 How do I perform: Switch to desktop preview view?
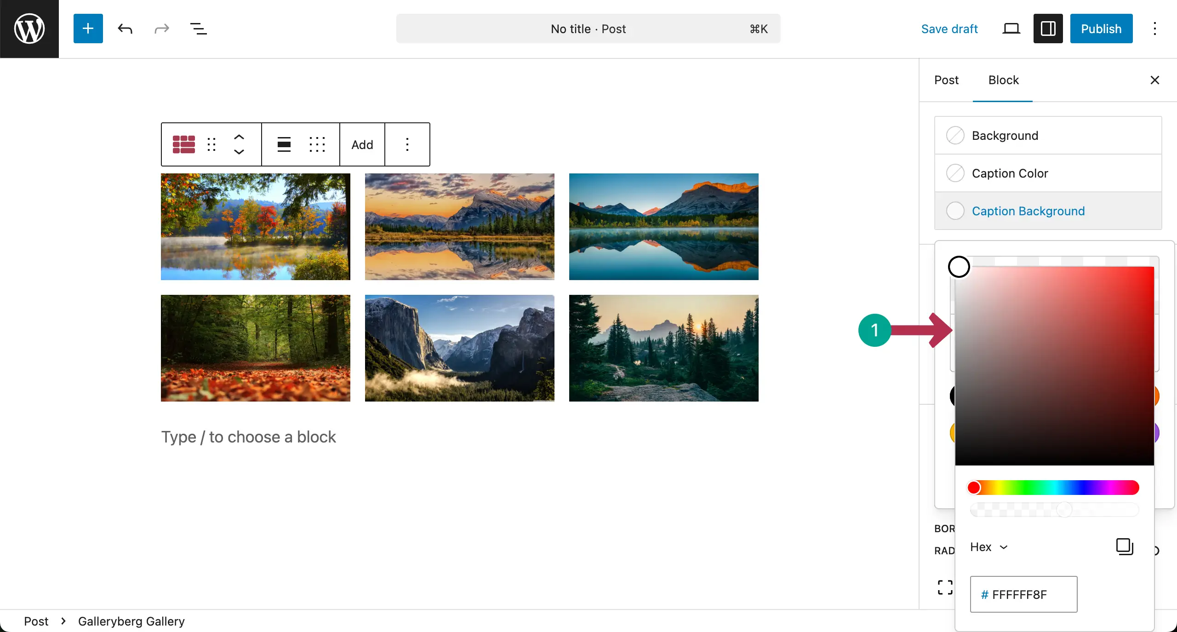1011,29
